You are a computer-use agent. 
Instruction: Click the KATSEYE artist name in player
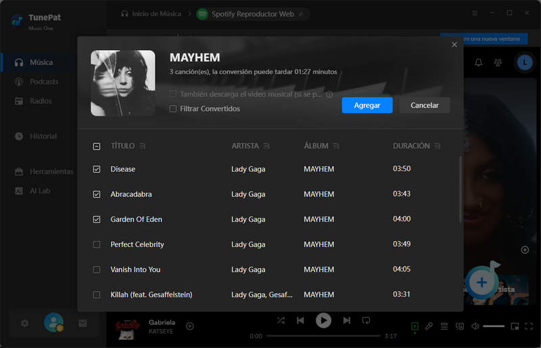point(161,331)
